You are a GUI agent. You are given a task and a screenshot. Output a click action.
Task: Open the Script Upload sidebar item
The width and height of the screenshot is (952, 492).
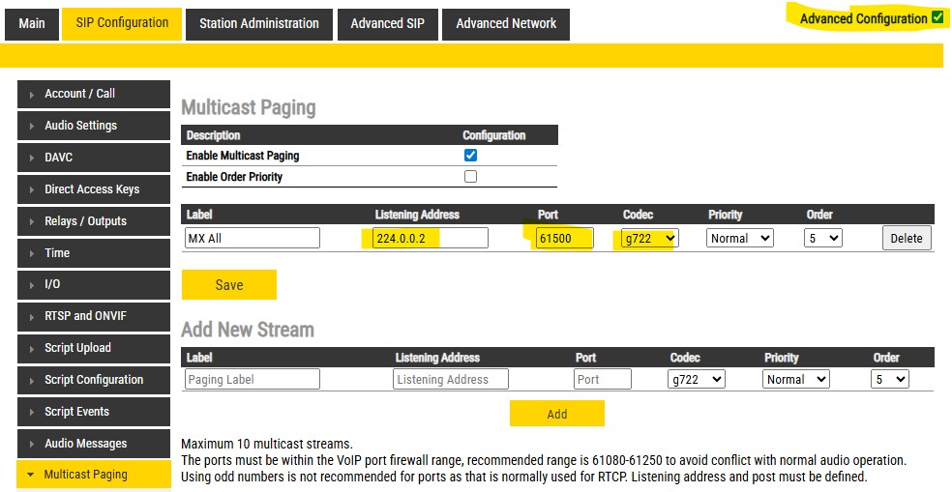[94, 348]
